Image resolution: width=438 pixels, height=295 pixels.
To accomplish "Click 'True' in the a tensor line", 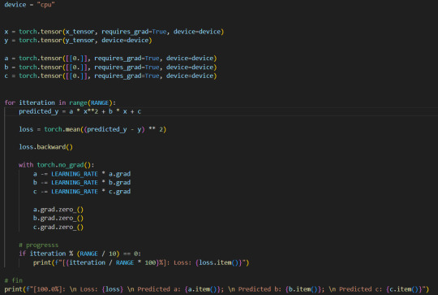I will [x=152, y=59].
